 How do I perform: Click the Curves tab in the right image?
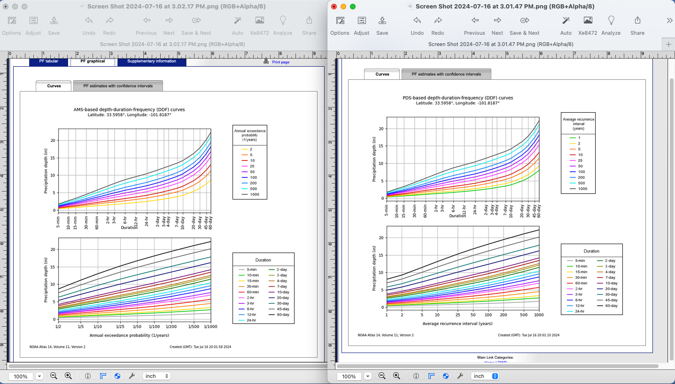click(382, 74)
